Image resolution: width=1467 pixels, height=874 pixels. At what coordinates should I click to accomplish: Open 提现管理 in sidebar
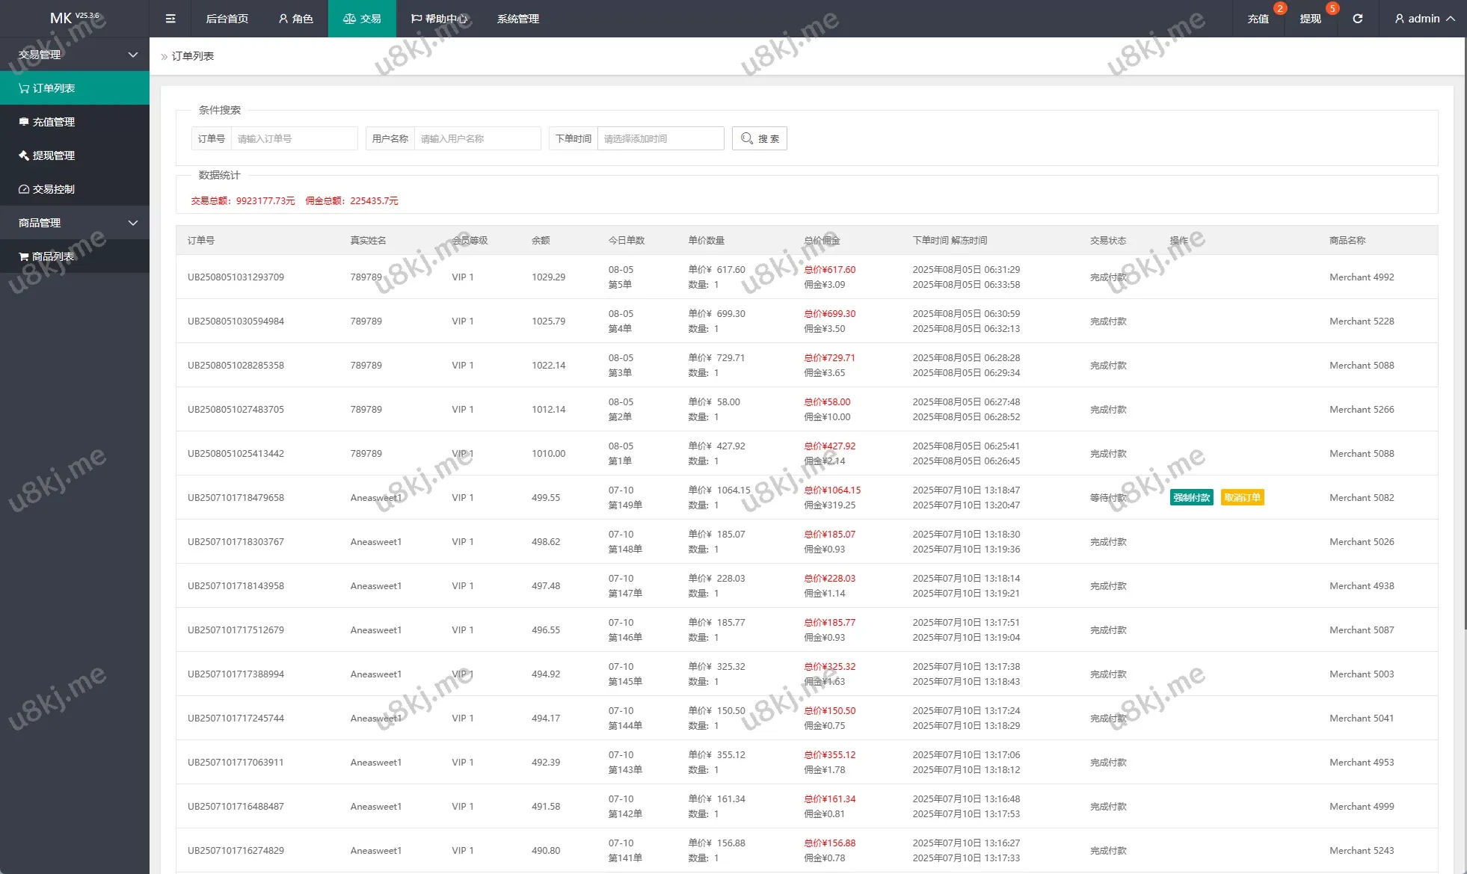(x=53, y=156)
